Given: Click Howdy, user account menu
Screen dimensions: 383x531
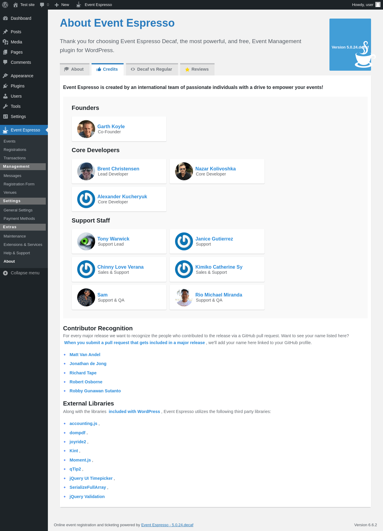Looking at the screenshot, I should (366, 5).
